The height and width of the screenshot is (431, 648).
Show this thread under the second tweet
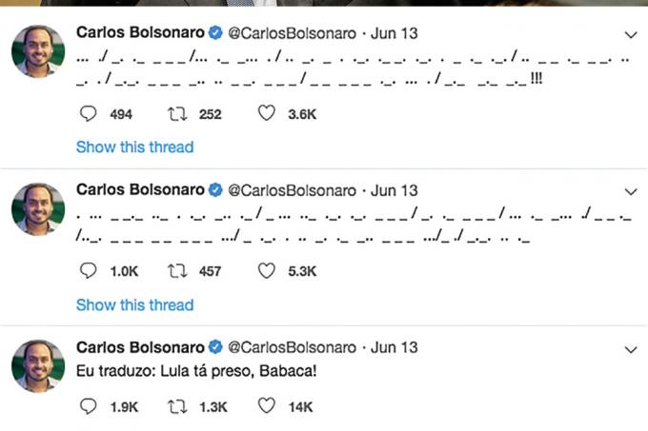(134, 304)
